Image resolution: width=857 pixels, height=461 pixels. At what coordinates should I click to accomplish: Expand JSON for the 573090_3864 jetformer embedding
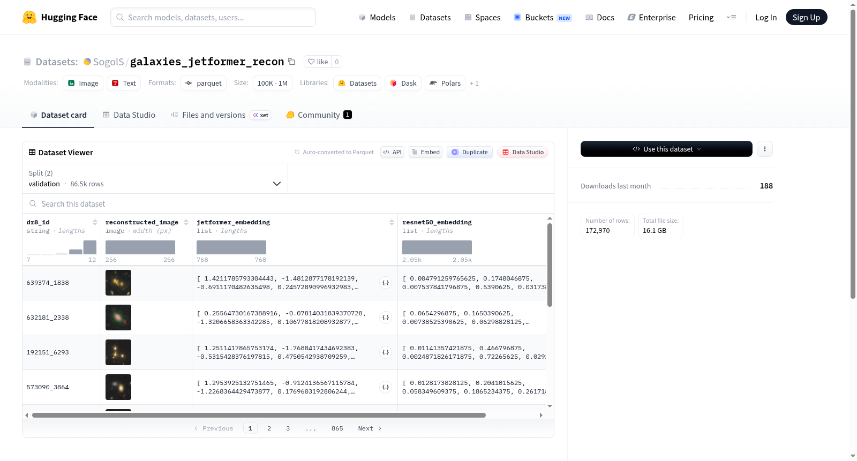click(x=386, y=387)
